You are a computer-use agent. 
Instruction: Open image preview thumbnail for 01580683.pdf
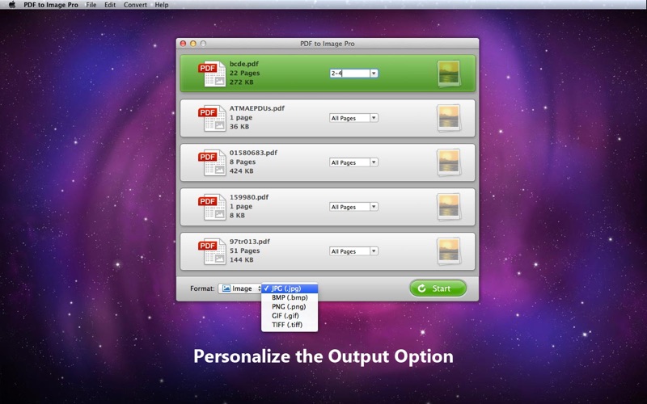[x=449, y=162]
